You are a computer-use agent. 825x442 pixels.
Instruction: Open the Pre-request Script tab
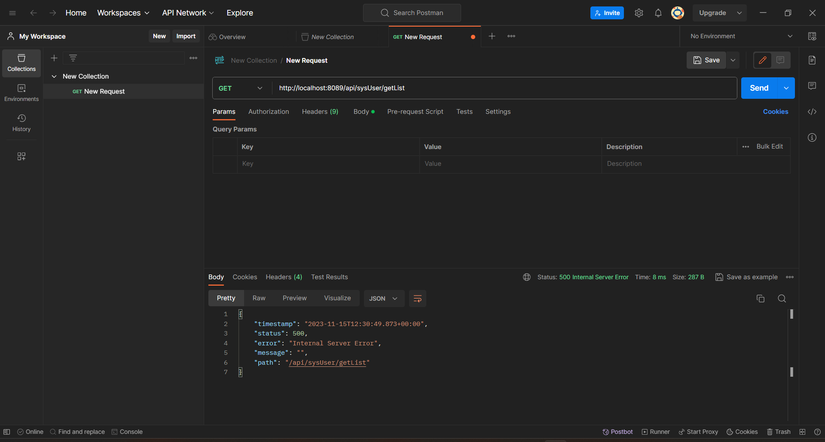coord(415,112)
